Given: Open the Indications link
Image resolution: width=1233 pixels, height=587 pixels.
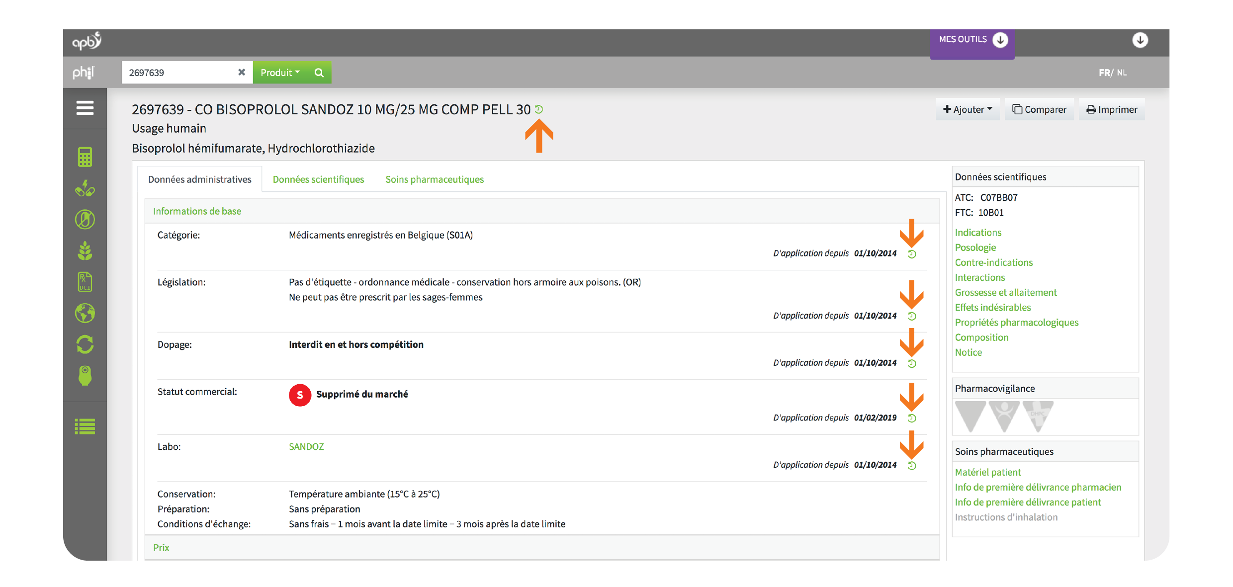Looking at the screenshot, I should click(x=978, y=233).
